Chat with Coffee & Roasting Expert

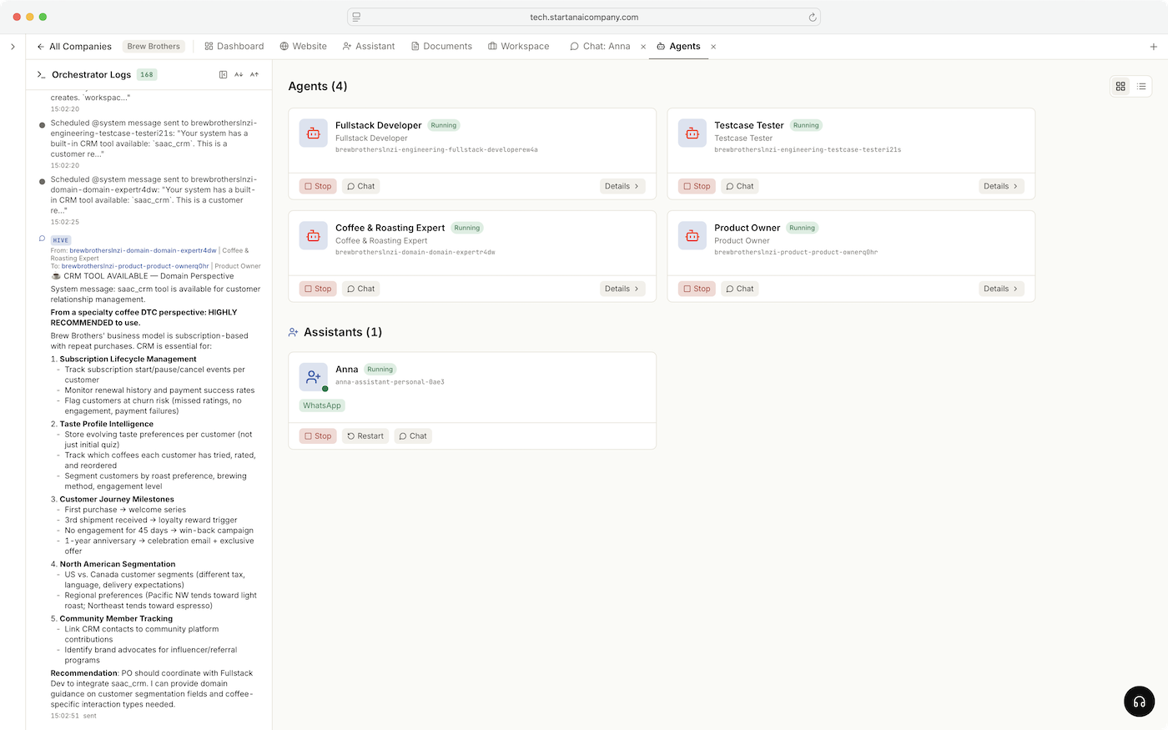361,289
